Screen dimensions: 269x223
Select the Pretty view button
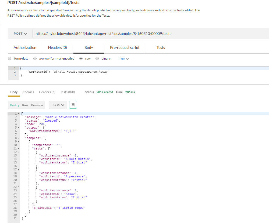point(15,105)
